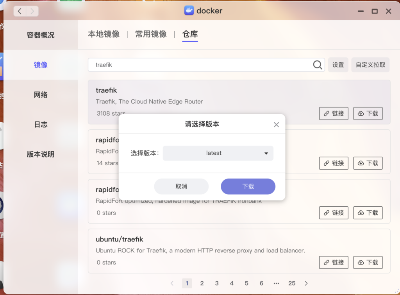Go to page 4 in pagination
Image resolution: width=400 pixels, height=295 pixels.
[x=232, y=283]
